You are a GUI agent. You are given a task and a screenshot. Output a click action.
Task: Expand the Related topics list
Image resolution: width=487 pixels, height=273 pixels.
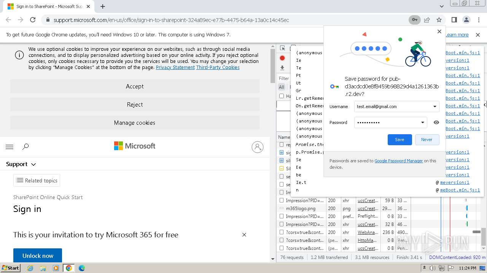tap(37, 180)
